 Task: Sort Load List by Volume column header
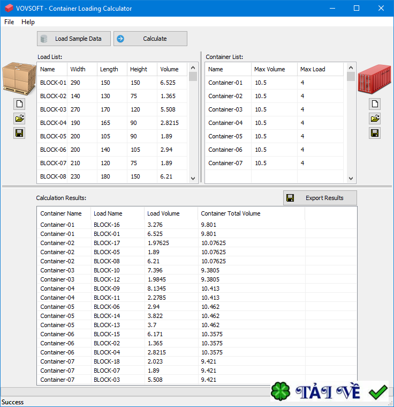(172, 69)
